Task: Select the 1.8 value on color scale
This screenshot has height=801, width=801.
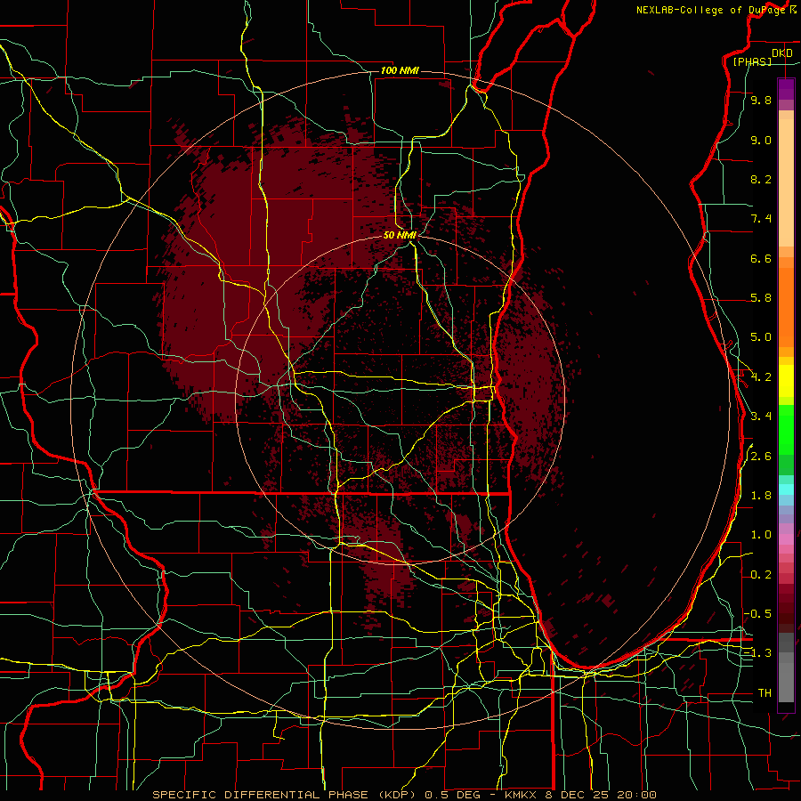Action: (x=761, y=496)
